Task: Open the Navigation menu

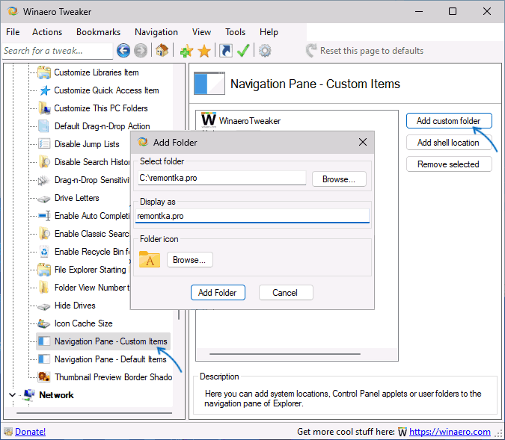Action: [156, 32]
